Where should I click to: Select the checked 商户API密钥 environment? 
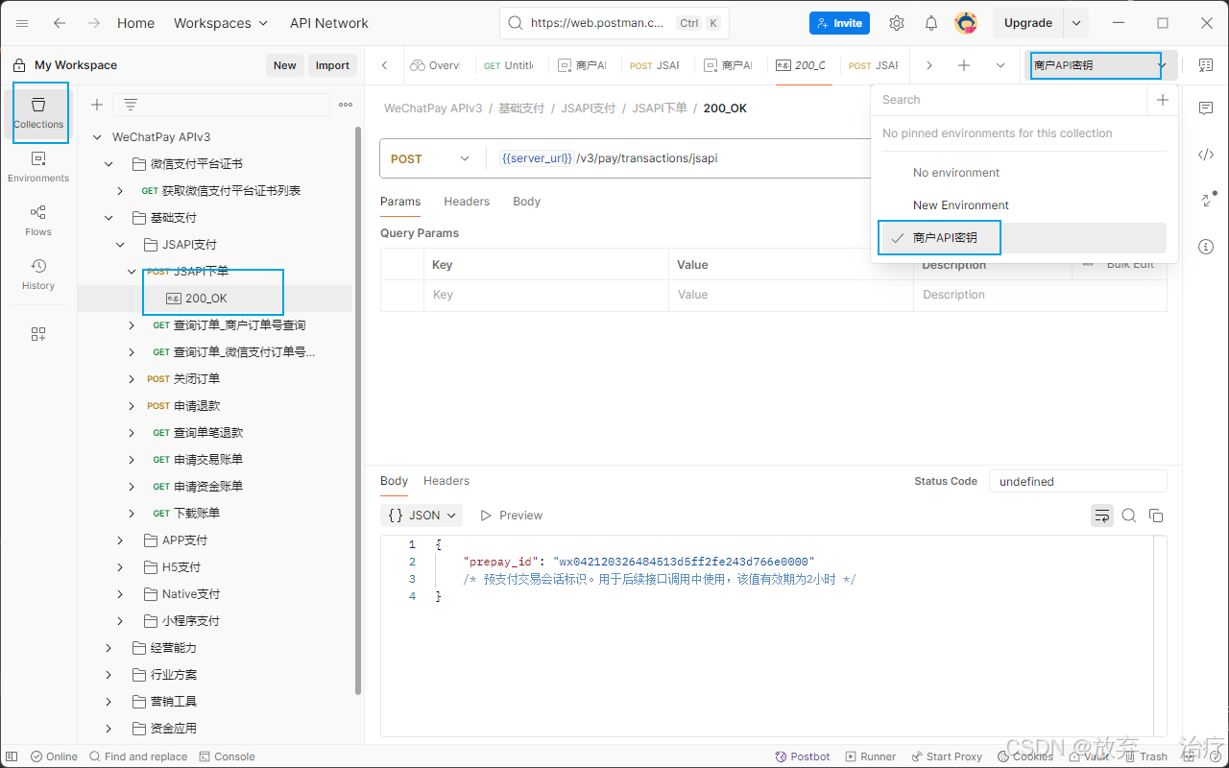click(1023, 238)
